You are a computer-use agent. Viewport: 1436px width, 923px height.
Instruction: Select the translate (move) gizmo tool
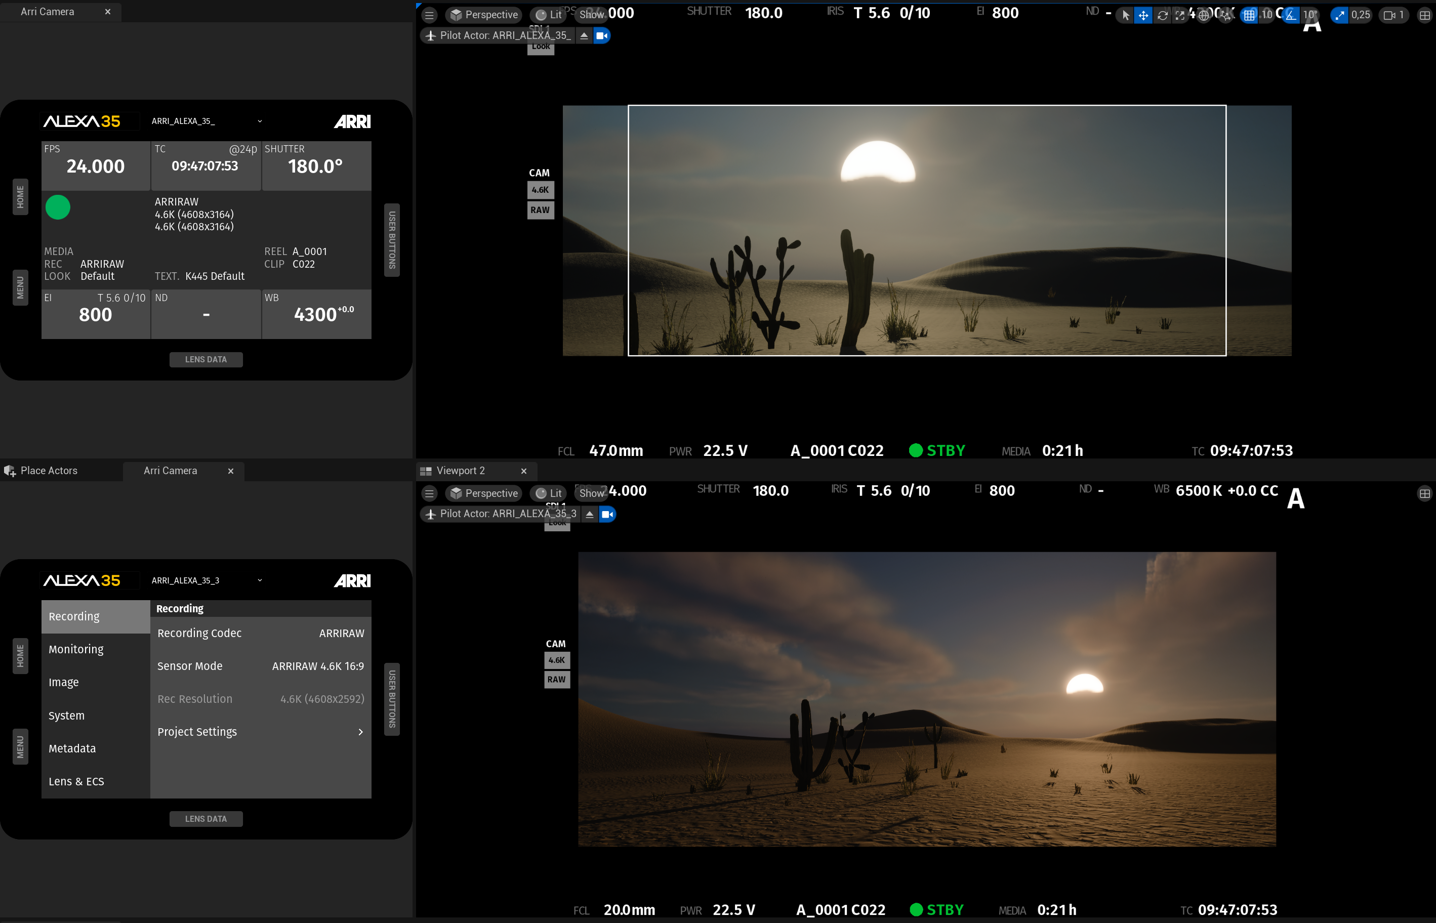1143,16
